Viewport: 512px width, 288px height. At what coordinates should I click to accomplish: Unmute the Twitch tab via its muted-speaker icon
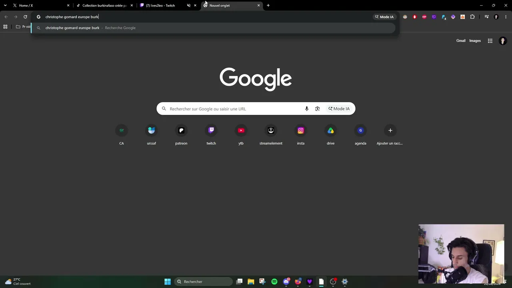pyautogui.click(x=189, y=6)
